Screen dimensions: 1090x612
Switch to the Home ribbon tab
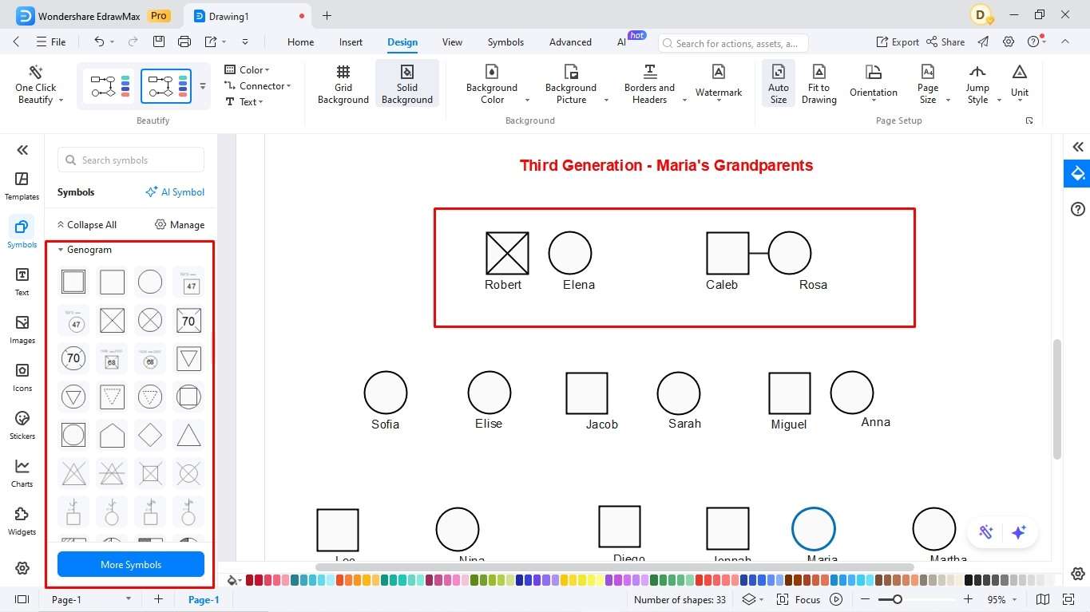pyautogui.click(x=300, y=42)
